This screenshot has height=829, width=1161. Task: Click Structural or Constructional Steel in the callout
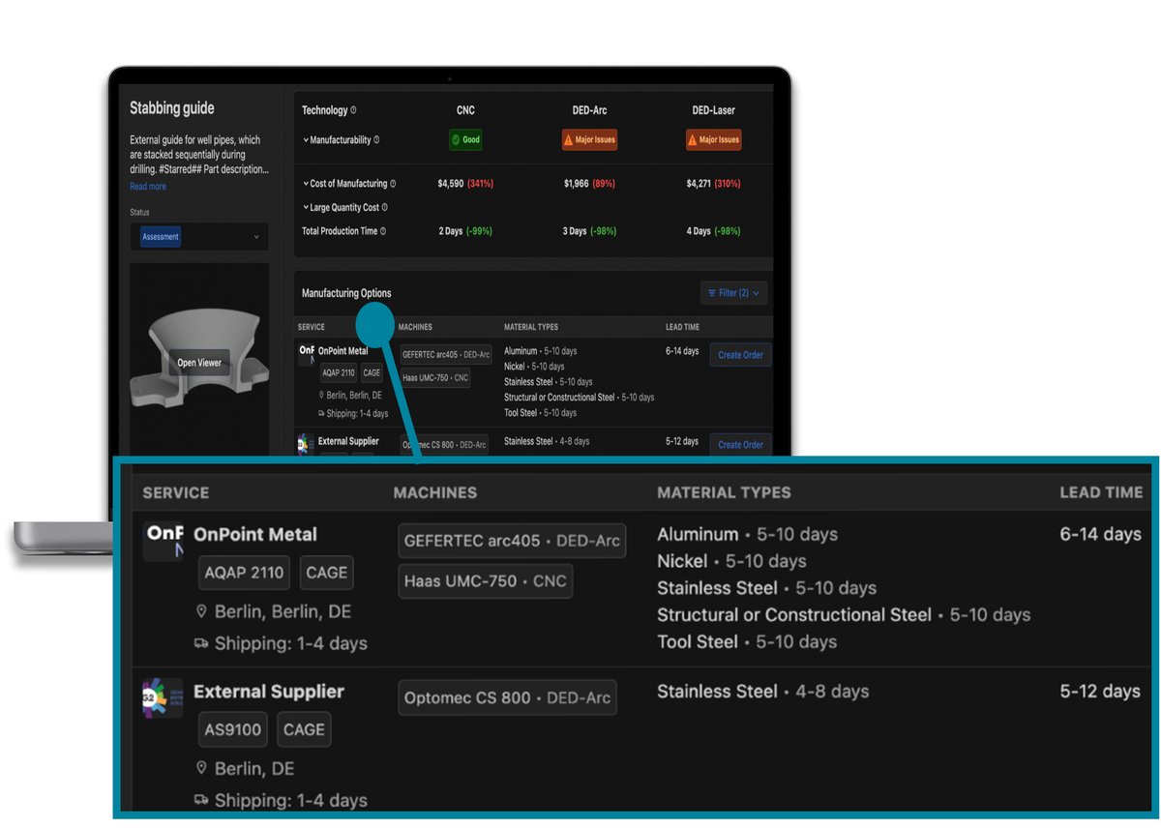[844, 615]
